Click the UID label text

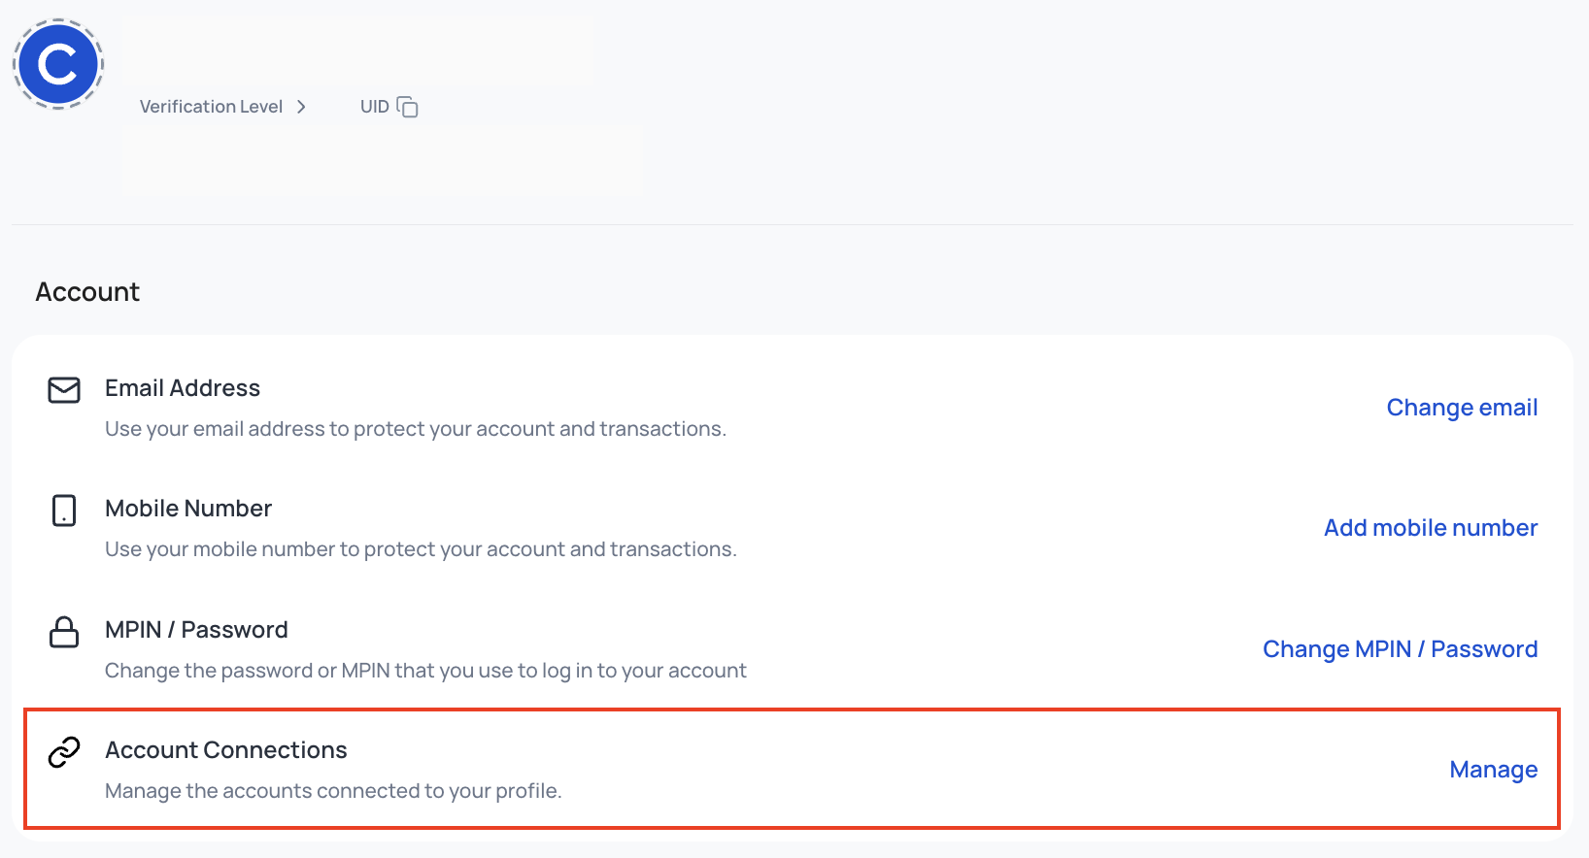pos(374,107)
